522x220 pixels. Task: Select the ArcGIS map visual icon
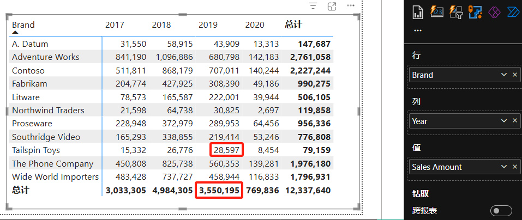475,13
